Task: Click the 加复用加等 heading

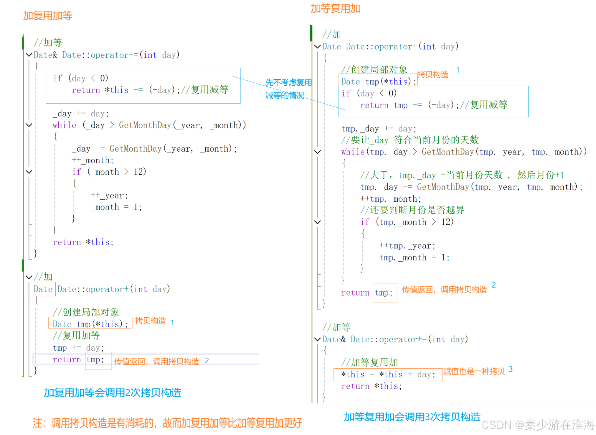Action: click(48, 16)
